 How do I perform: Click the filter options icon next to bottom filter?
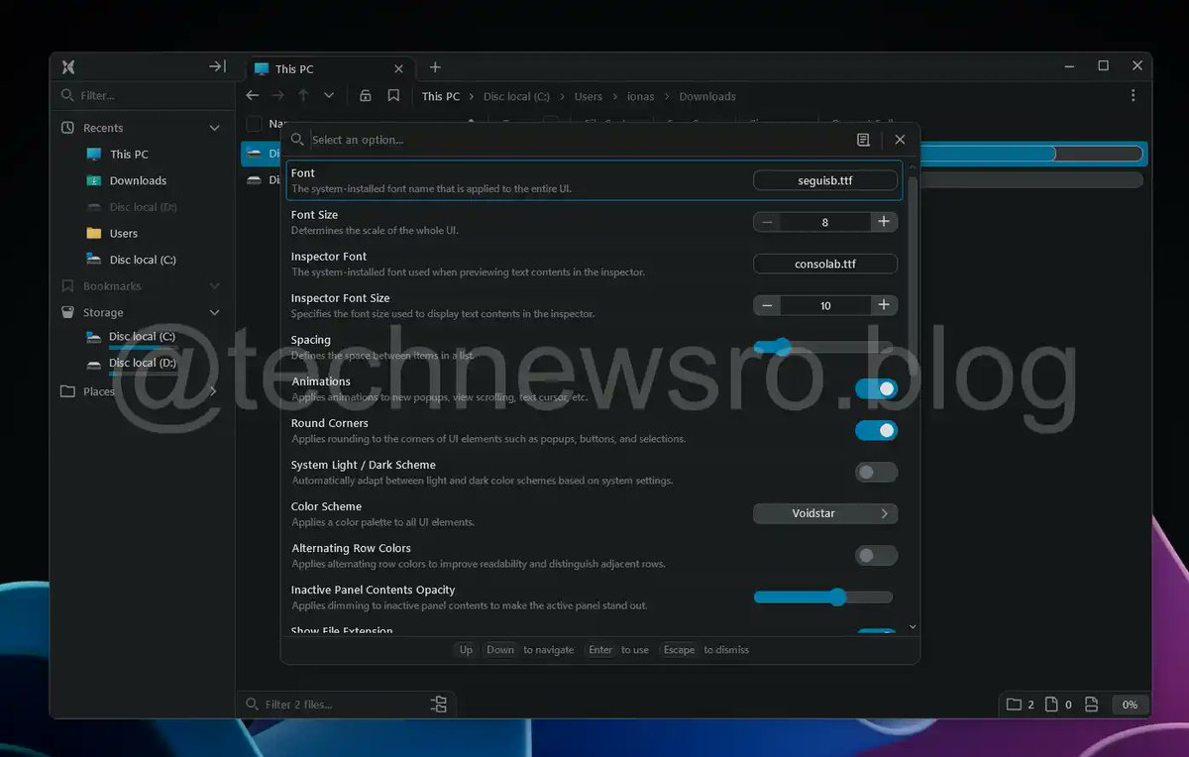point(439,703)
